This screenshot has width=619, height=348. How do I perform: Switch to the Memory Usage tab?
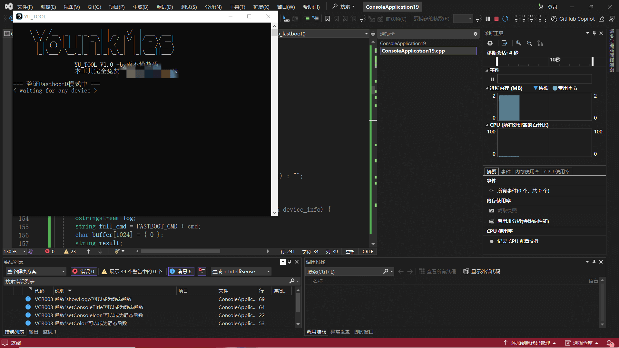coord(527,172)
